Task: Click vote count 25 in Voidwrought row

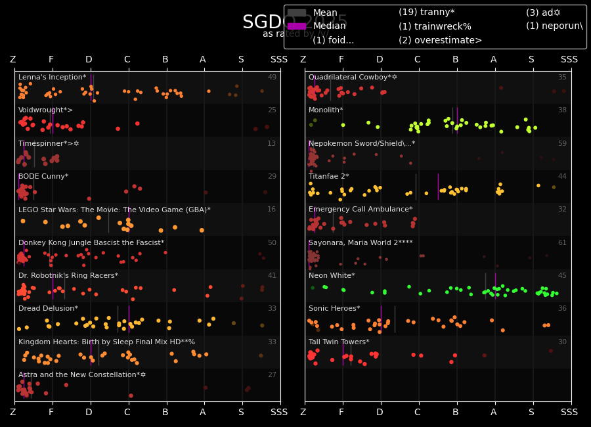Action: (x=272, y=110)
